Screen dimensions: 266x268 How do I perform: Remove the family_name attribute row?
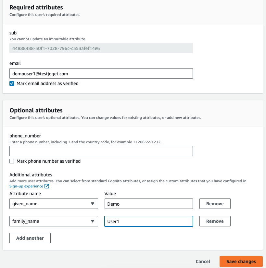click(215, 222)
